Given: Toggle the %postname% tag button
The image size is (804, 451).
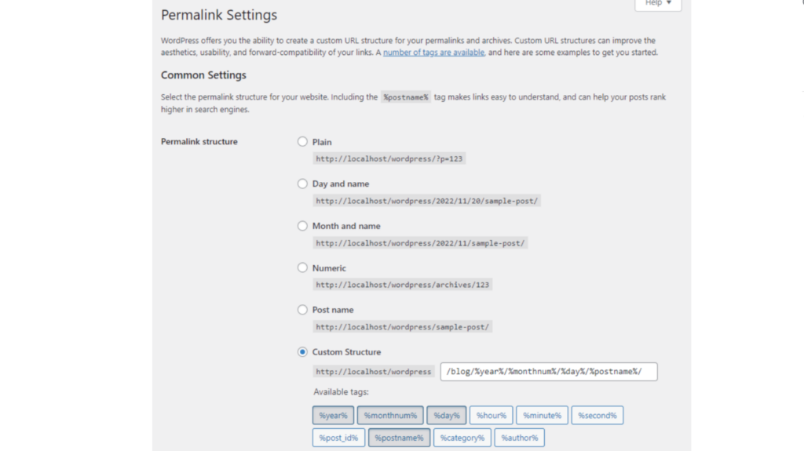Looking at the screenshot, I should pos(399,438).
